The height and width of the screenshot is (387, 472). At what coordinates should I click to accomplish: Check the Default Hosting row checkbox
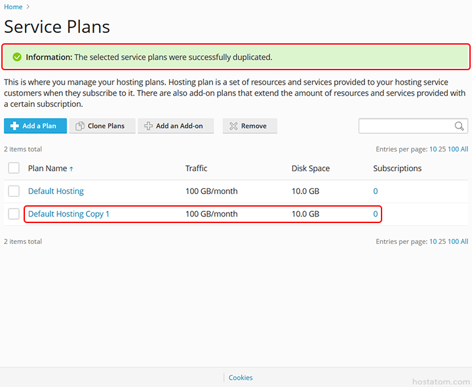(x=14, y=191)
